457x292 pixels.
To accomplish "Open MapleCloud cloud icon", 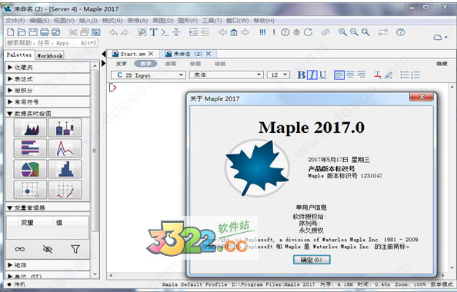I will point(438,37).
